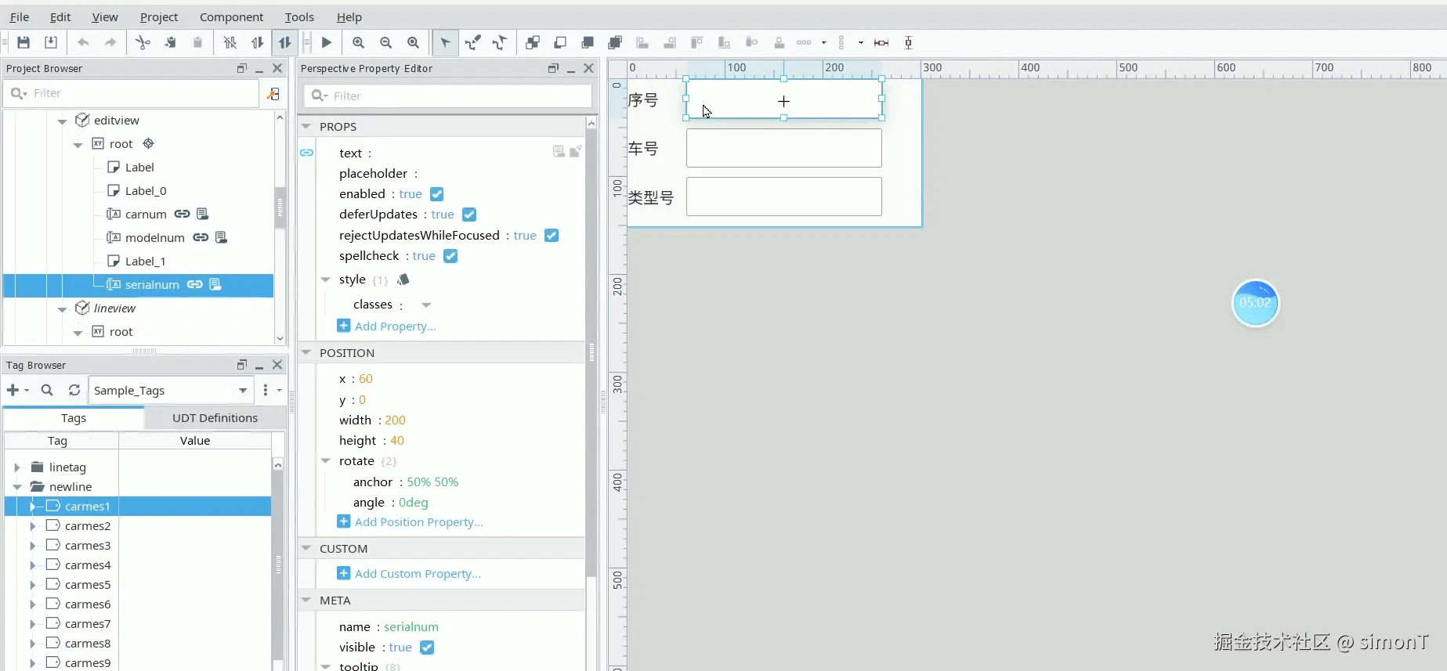
Task: Collapse the POSITION section
Action: tap(307, 352)
